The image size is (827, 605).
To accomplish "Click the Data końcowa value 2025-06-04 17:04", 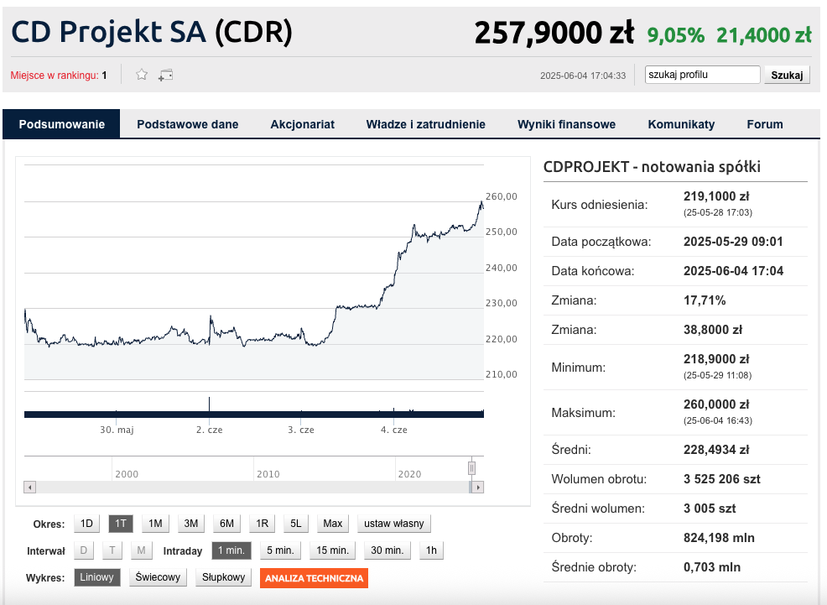I will 734,271.
